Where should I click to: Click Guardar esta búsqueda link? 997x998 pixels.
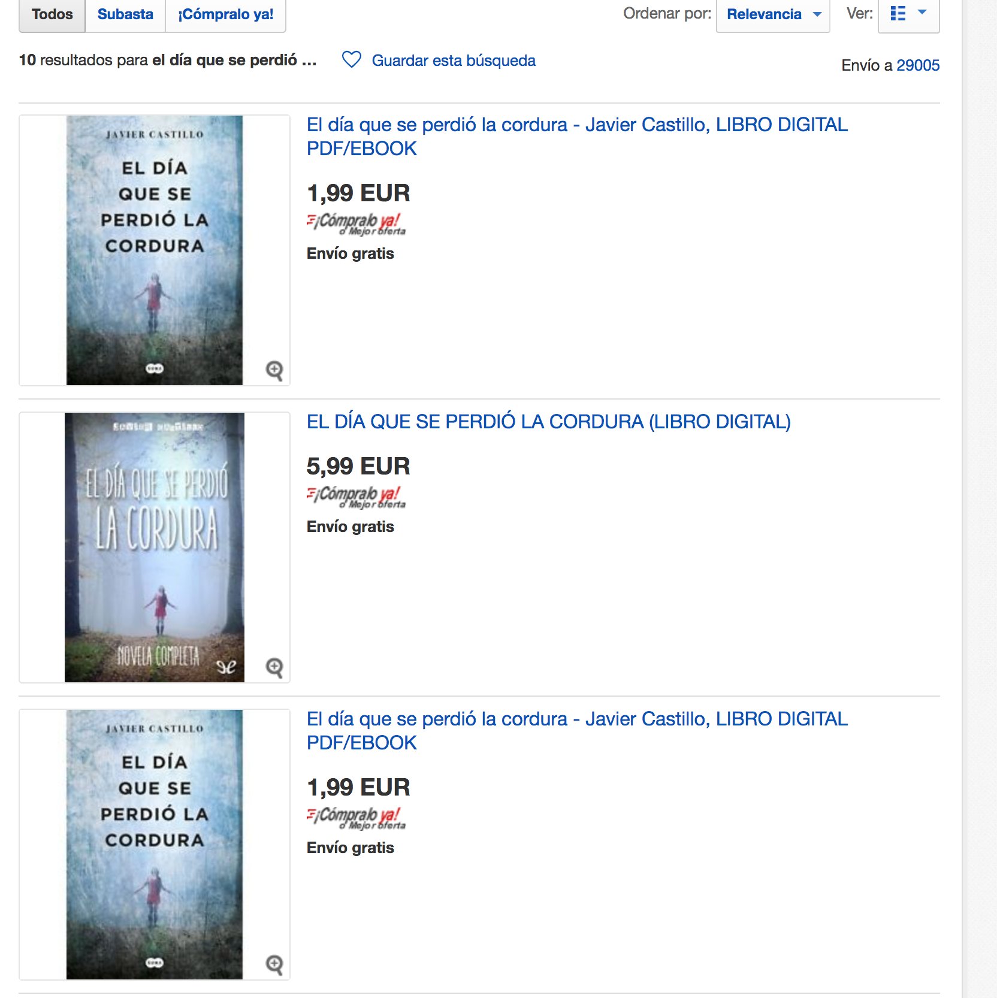454,61
